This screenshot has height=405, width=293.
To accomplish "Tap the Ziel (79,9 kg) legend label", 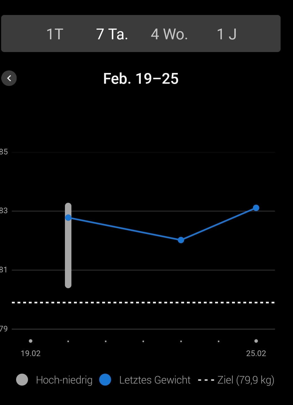I will coord(246,380).
